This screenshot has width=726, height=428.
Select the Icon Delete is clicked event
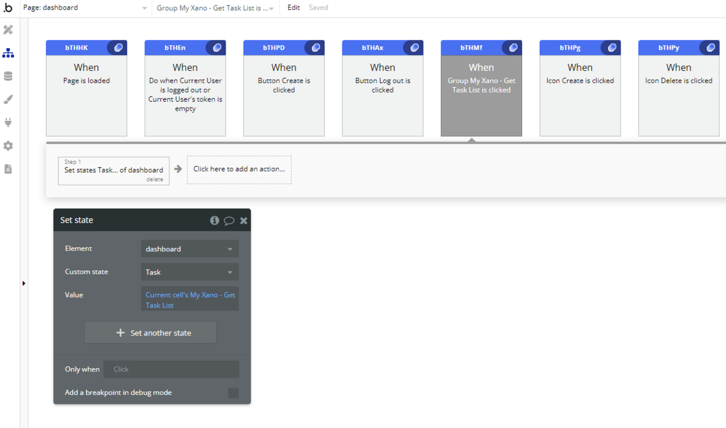click(678, 88)
